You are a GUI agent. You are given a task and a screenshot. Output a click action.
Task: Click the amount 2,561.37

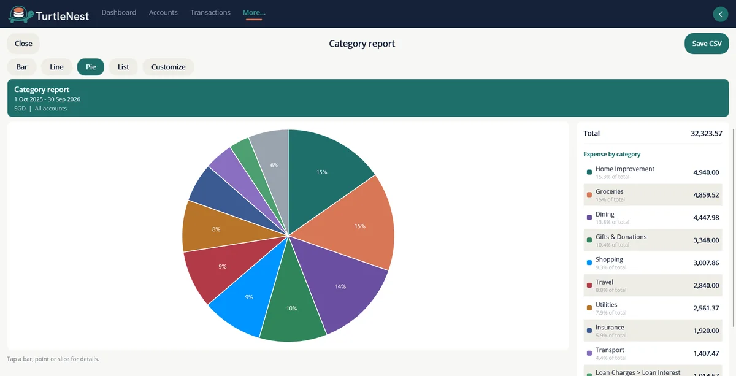[x=706, y=308]
